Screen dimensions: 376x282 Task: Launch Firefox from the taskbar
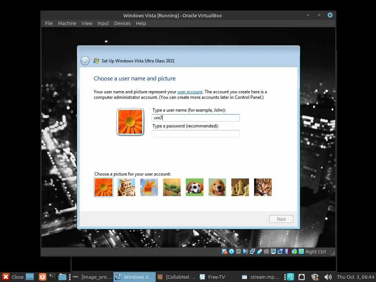43,277
